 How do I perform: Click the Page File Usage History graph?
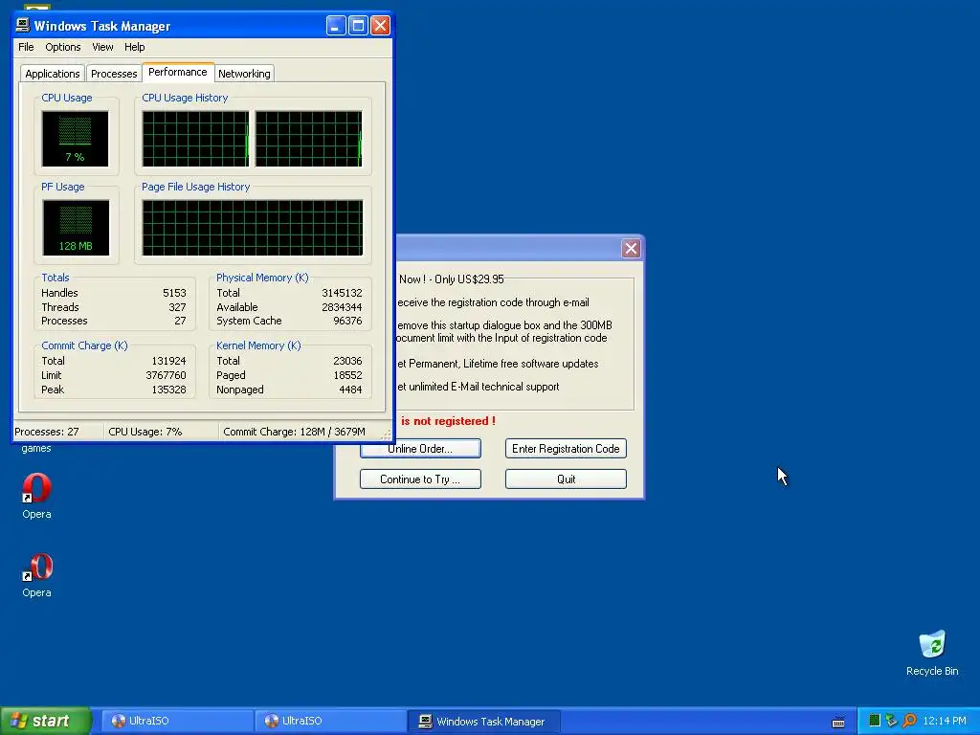253,228
